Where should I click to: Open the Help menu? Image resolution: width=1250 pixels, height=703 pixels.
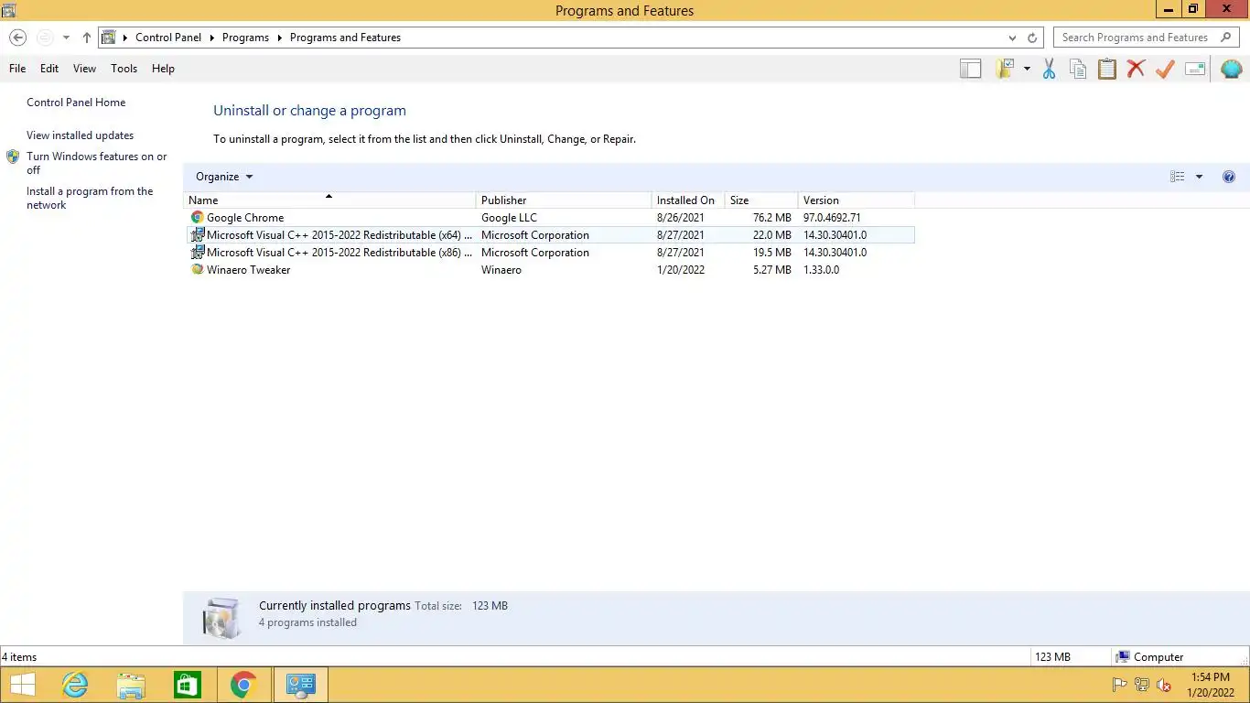(x=163, y=69)
